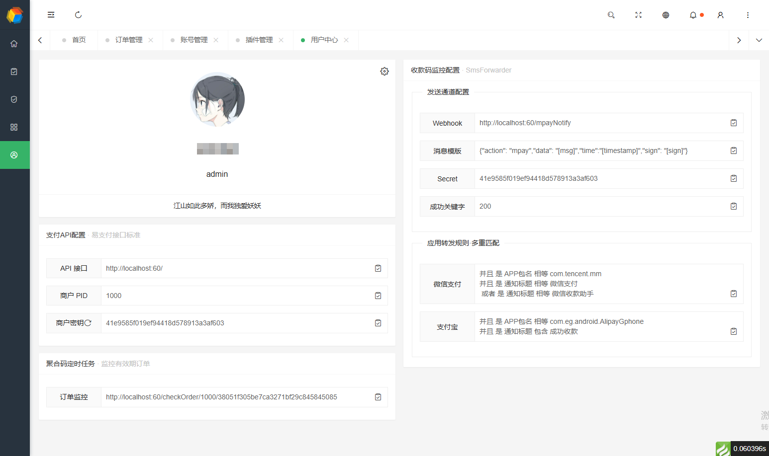Expand the tab actions dropdown chevron
Screen dimensions: 769x456
tap(759, 40)
